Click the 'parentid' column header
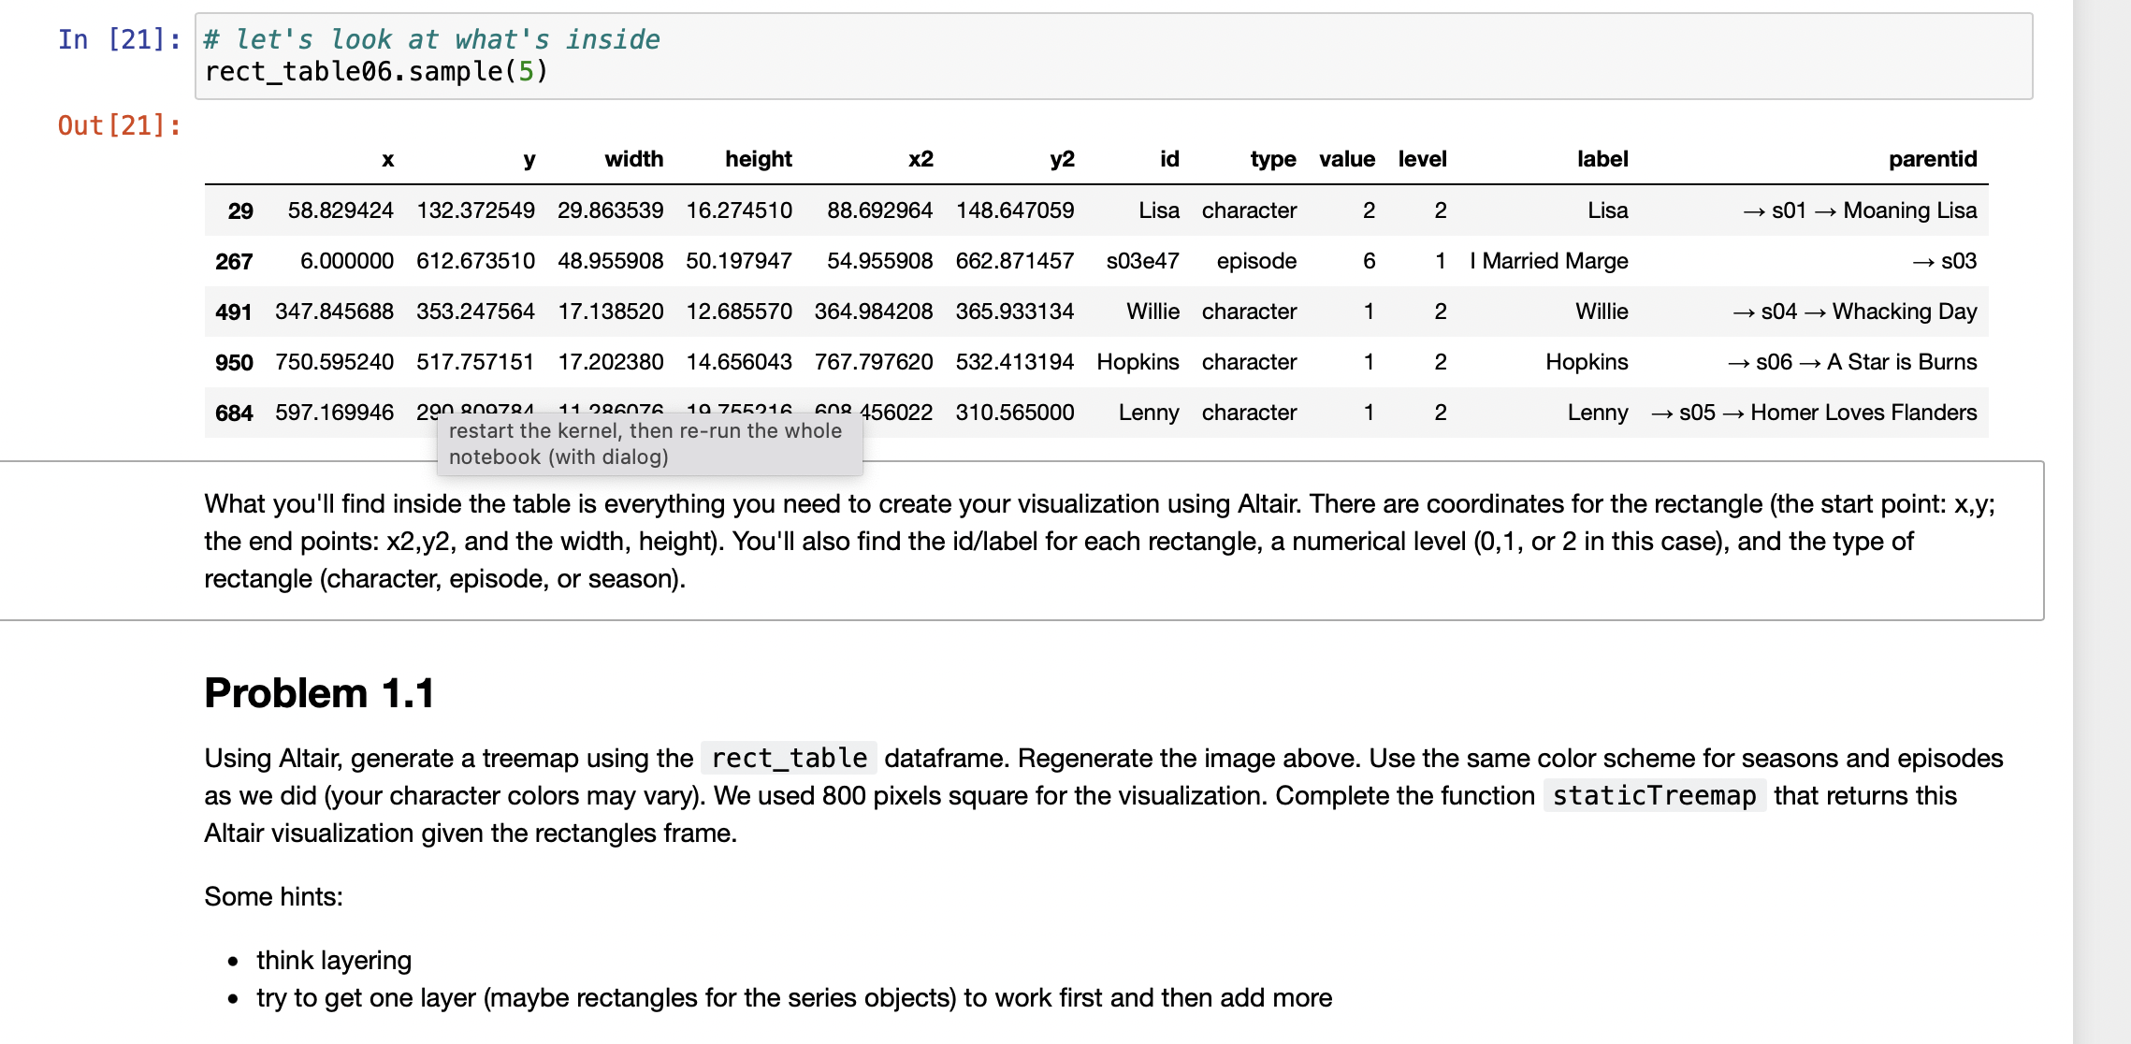Screen dimensions: 2131x1044 [x=1932, y=159]
